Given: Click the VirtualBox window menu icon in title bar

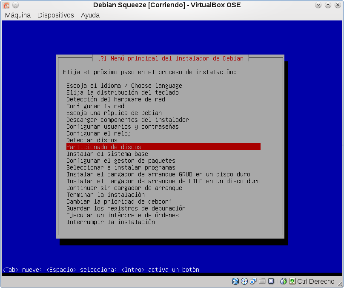Looking at the screenshot, I should tap(6, 5).
